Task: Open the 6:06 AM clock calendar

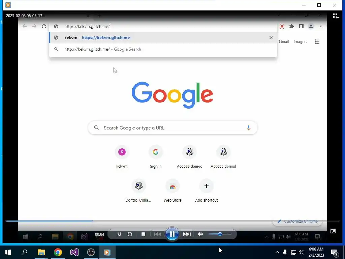Action: [316, 252]
